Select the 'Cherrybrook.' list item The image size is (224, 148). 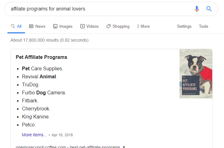pyautogui.click(x=36, y=109)
